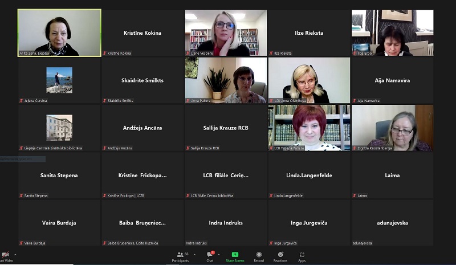Select Zigrīda Knostenberga's video tile
The width and height of the screenshot is (456, 265).
tap(392, 128)
